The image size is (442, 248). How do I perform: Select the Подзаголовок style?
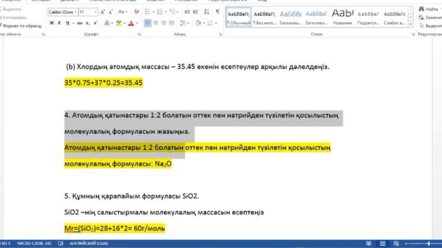click(368, 17)
